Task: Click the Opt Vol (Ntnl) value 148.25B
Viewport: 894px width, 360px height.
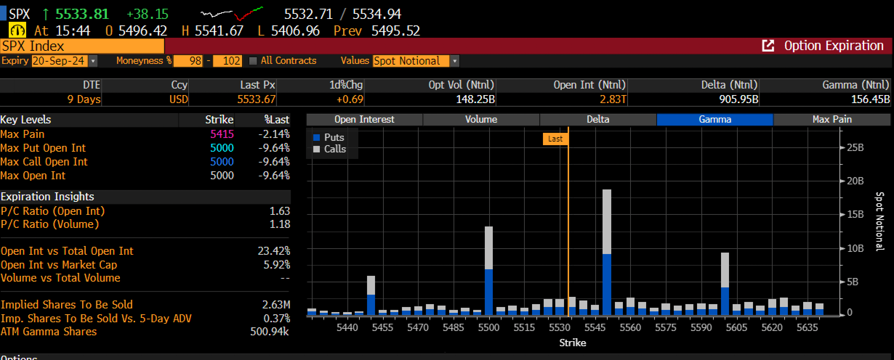Action: [475, 99]
